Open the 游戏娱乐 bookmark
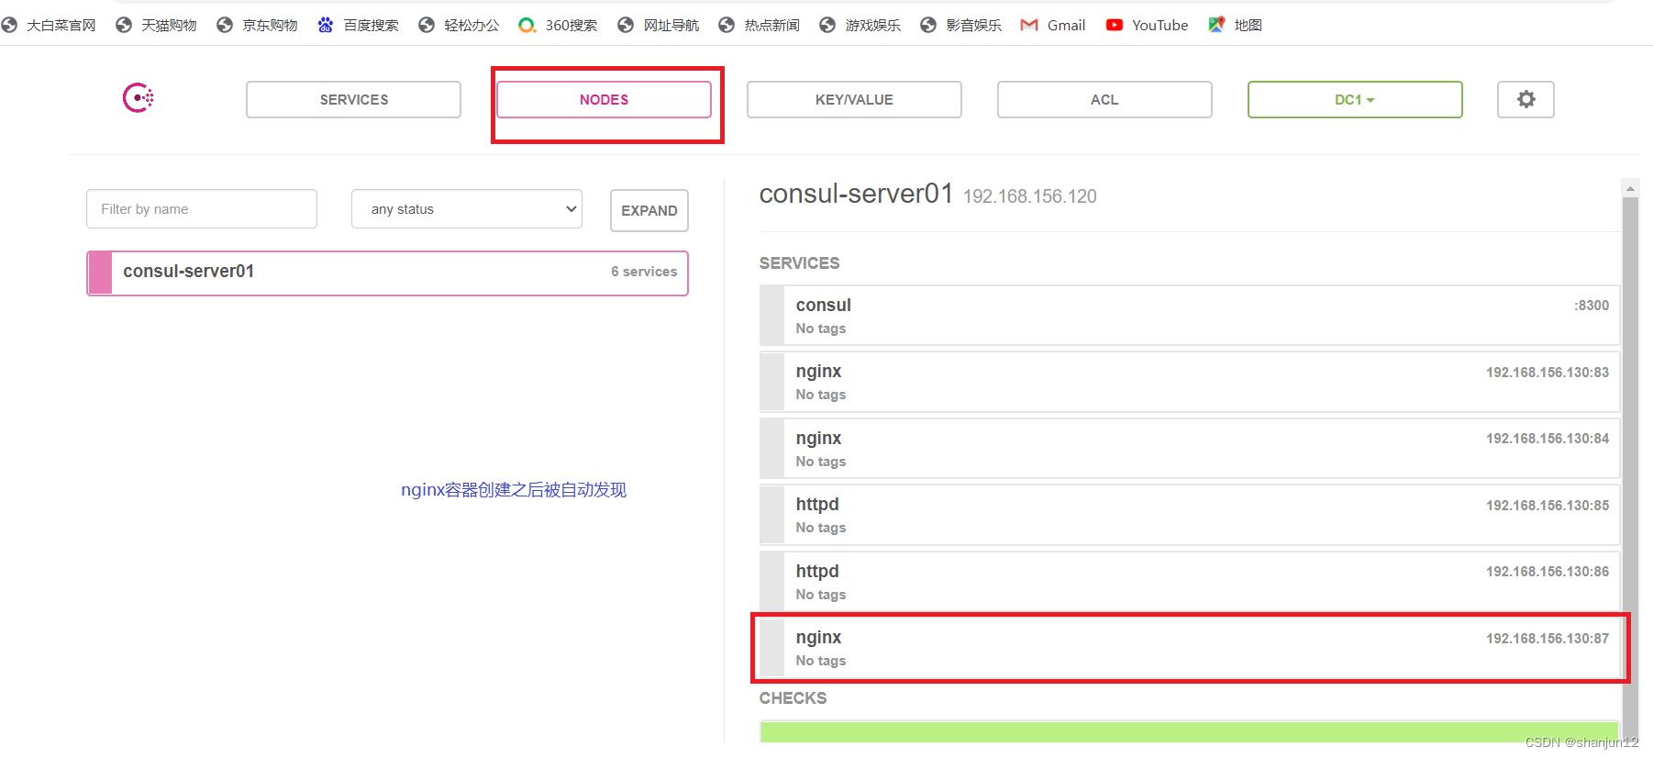This screenshot has height=758, width=1653. coord(860,25)
